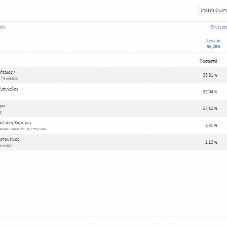Select the last candidate name ending in 'σταντίνος'

10,140
